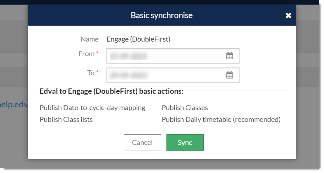Click the Basic synchronise title bar
Viewport: 324px width, 173px height.
tap(161, 15)
